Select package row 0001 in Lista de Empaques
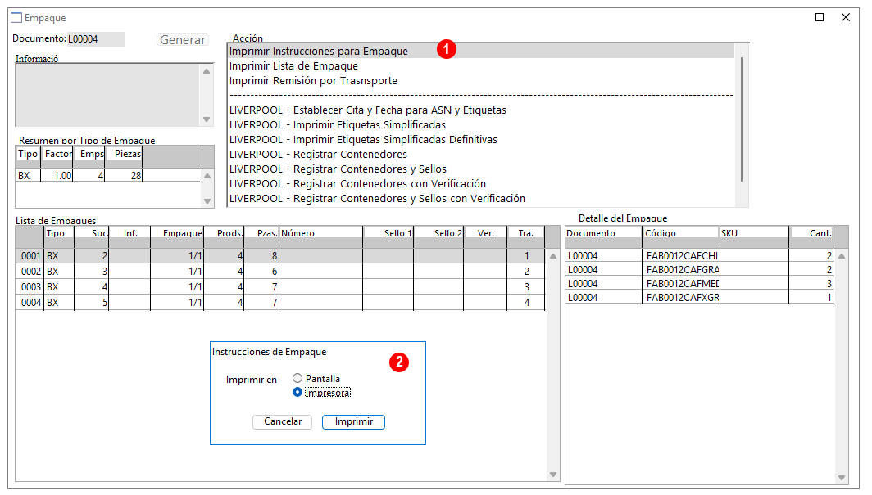872x495 pixels. coord(279,256)
